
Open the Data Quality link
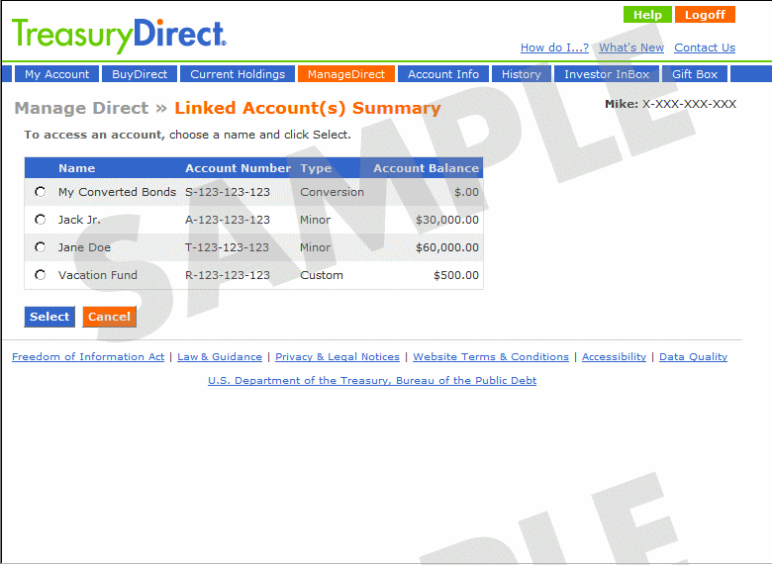click(693, 357)
